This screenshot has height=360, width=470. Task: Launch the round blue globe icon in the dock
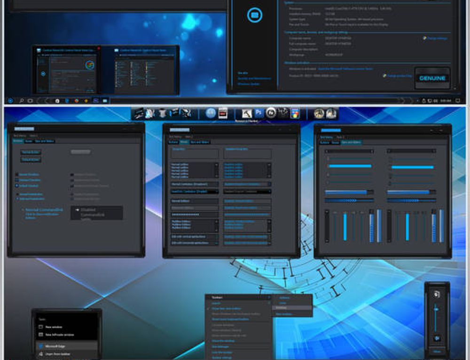point(211,113)
